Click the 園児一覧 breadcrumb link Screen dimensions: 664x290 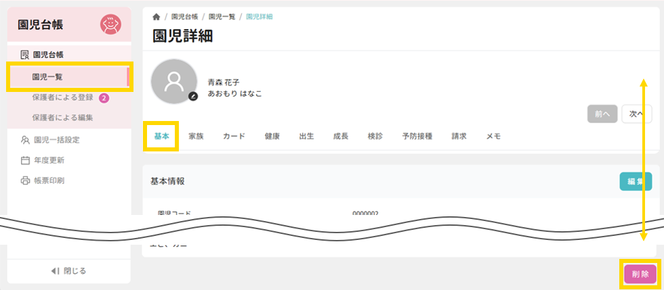click(222, 16)
